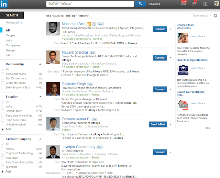Open Devinder Singh profile photo
This screenshot has width=220, height=178.
[53, 89]
